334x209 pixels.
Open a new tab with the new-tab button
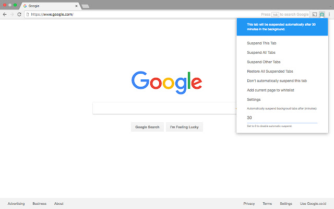tap(86, 6)
